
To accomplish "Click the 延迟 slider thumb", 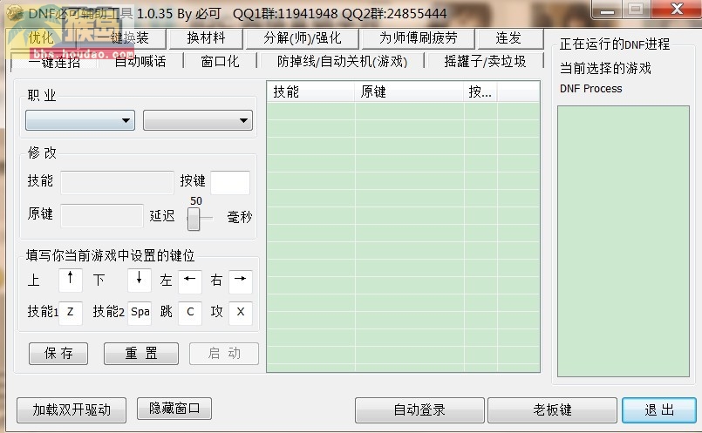I will (x=194, y=220).
